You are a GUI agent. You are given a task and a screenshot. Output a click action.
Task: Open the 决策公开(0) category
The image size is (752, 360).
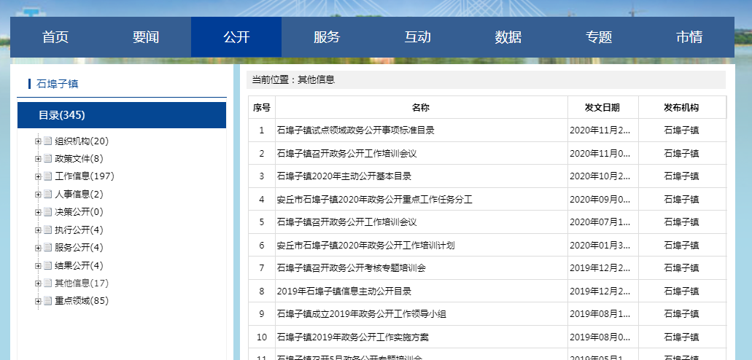click(79, 212)
